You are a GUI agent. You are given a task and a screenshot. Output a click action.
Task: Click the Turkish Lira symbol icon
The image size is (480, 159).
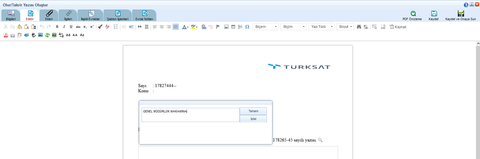(33, 35)
